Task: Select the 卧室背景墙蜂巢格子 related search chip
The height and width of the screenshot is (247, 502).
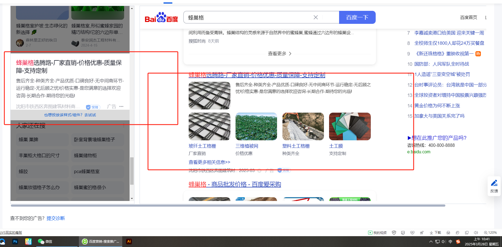Action: tap(98, 139)
